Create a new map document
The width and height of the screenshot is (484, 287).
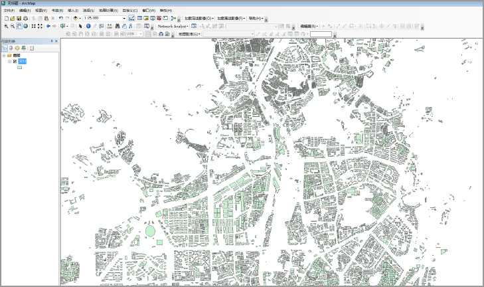coord(7,19)
